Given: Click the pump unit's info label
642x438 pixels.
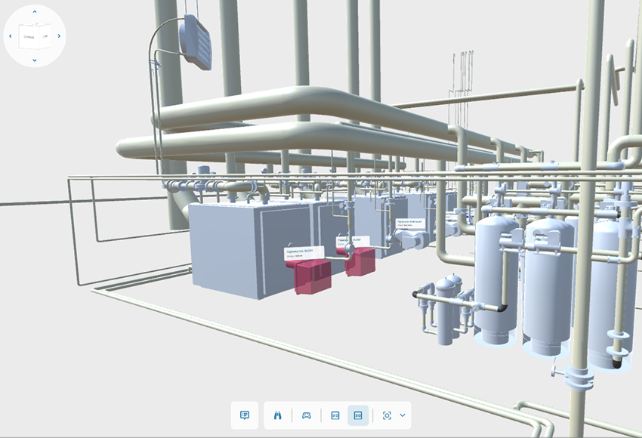Looking at the screenshot, I should click(412, 224).
